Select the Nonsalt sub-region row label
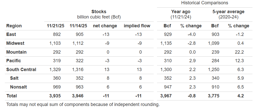This screenshot has width=254, height=108. [x=19, y=87]
